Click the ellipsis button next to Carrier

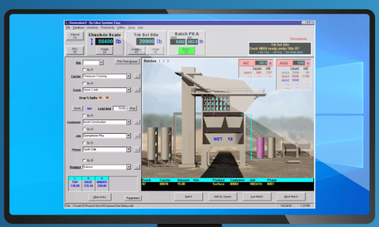[x=137, y=76]
